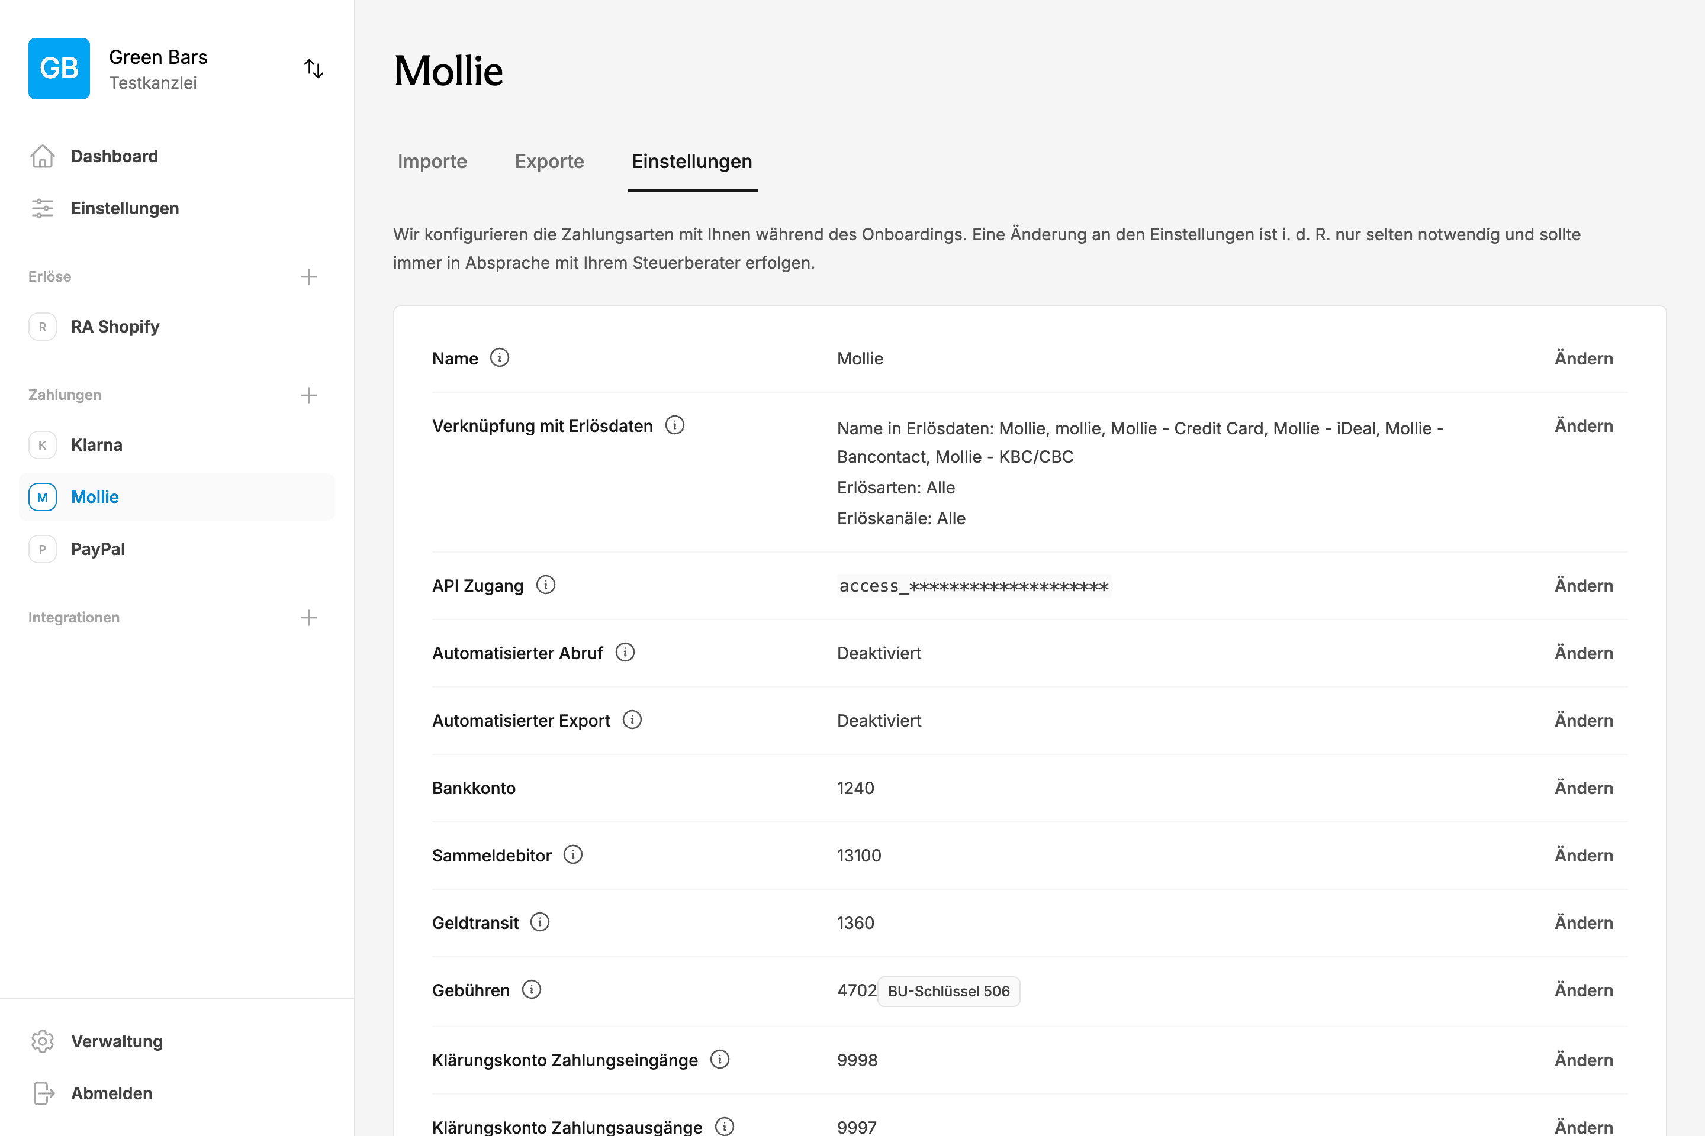Click the info icon next to Name
The width and height of the screenshot is (1705, 1136).
[x=500, y=358]
